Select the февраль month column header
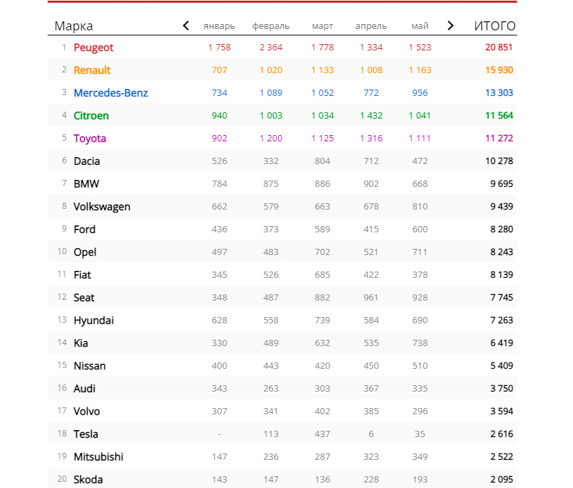Viewport: 573px width, 488px height. coord(271,26)
